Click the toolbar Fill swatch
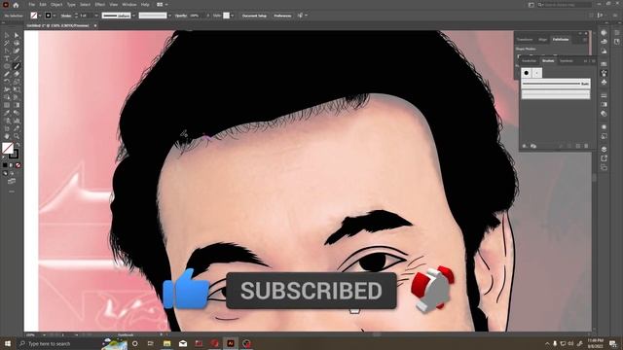This screenshot has width=623, height=350. tap(7, 148)
